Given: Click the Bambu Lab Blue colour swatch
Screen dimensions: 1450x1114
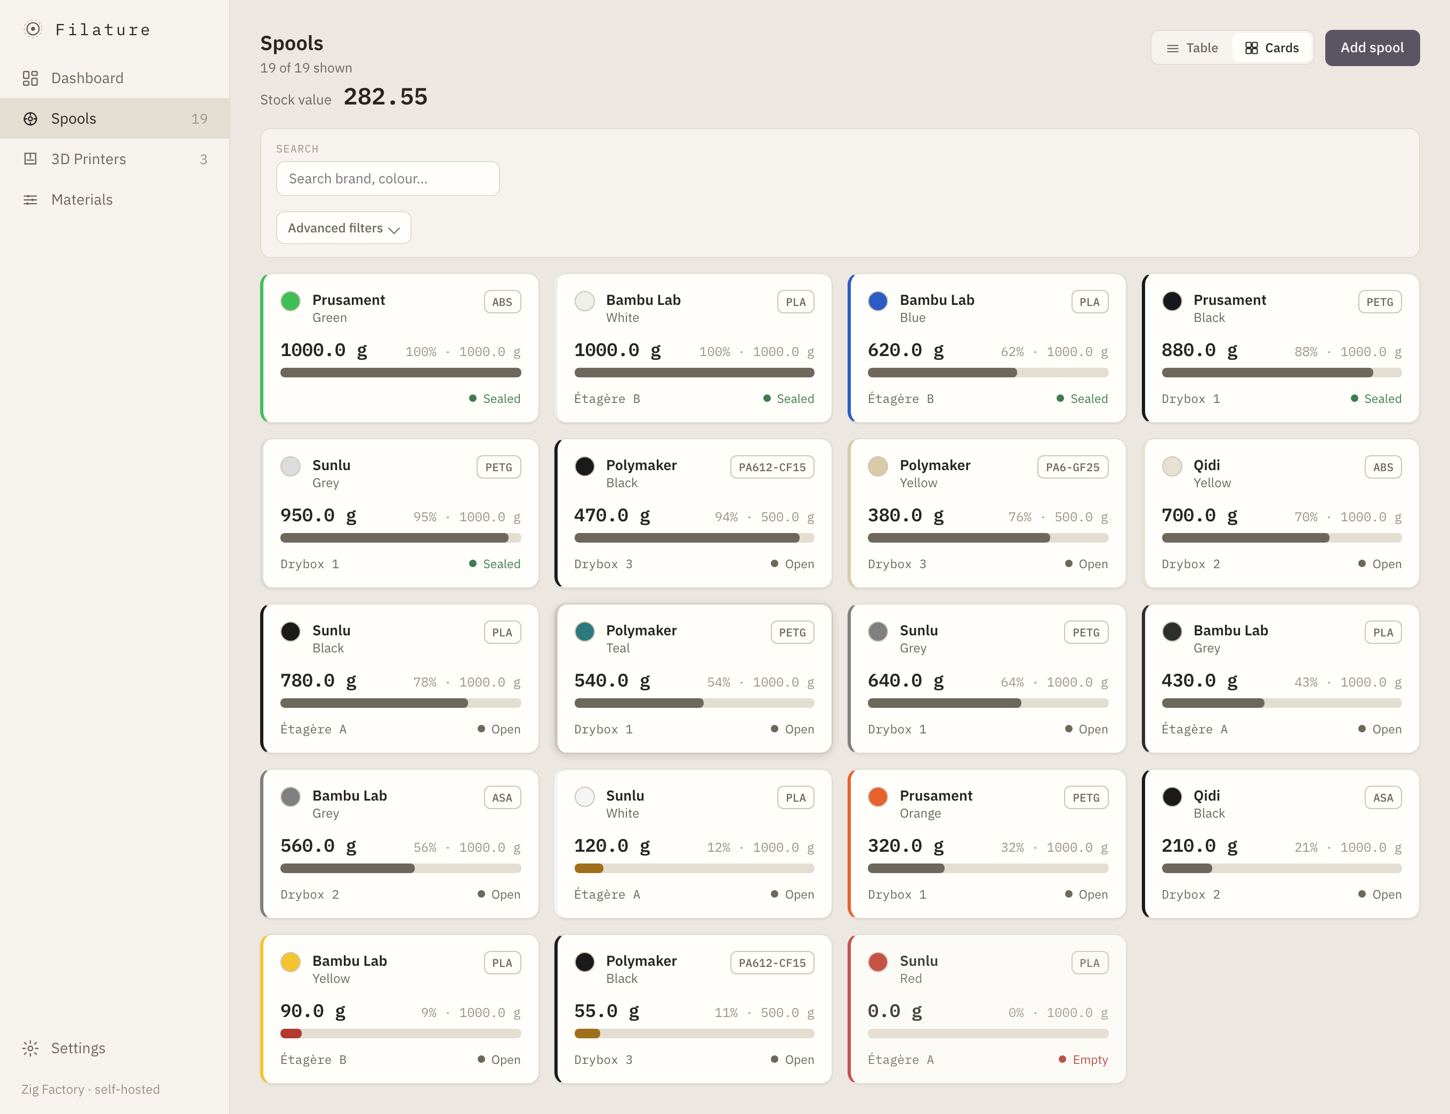Looking at the screenshot, I should tap(878, 301).
